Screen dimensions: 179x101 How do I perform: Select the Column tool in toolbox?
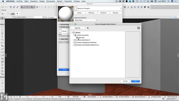(2, 37)
